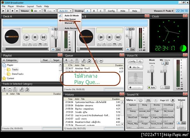Screen dimensions: 190x138
Task: Click the Voice FX Config button
Action: pyautogui.click(x=132, y=61)
